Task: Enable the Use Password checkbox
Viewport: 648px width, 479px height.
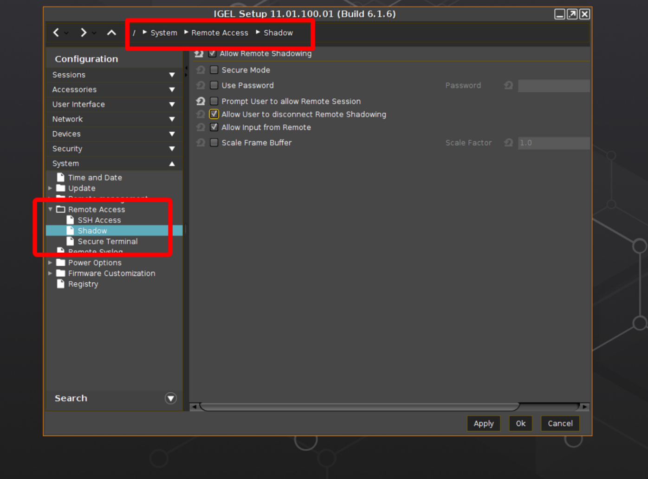Action: coord(214,85)
